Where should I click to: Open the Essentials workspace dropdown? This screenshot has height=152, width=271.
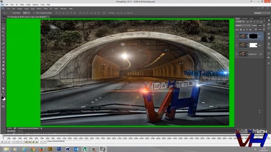pyautogui.click(x=262, y=13)
